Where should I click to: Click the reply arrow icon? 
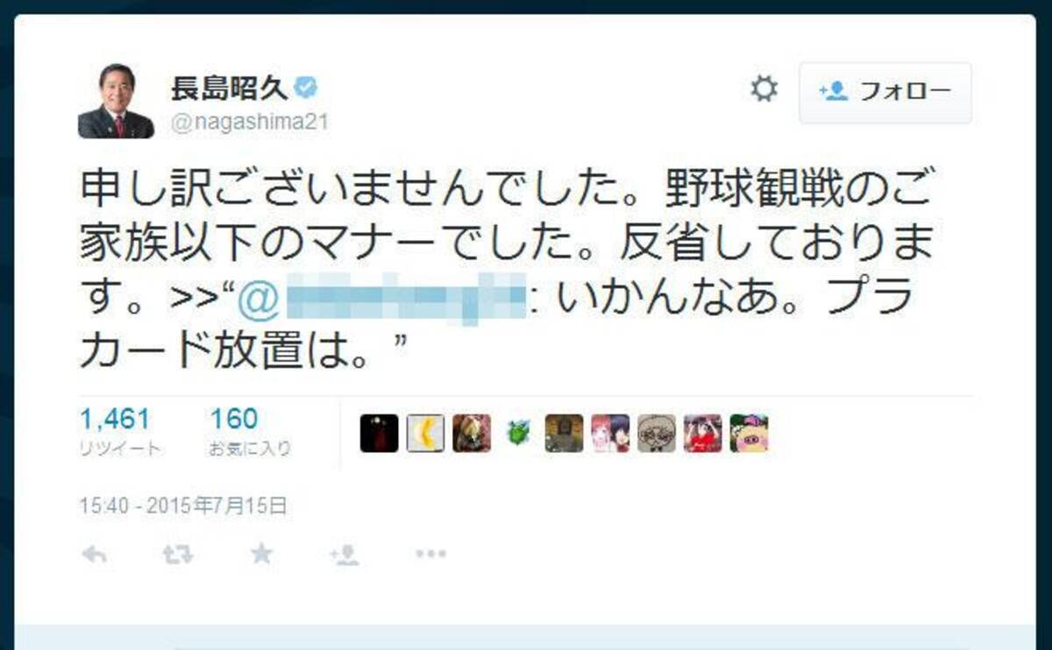[x=94, y=554]
